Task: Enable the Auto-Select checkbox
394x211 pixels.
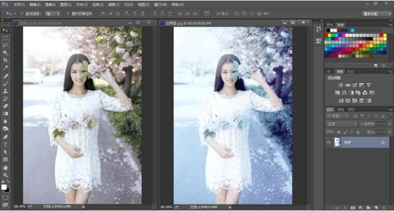Action: pyautogui.click(x=22, y=13)
